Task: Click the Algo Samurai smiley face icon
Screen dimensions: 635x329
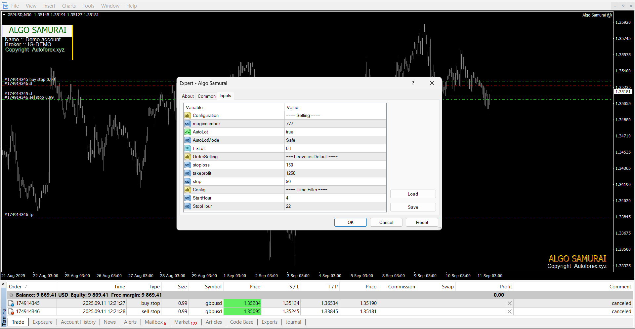Action: (610, 15)
